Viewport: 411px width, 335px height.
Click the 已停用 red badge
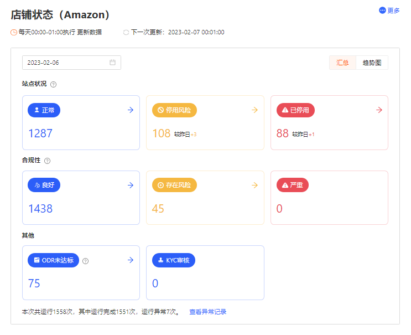(296, 110)
